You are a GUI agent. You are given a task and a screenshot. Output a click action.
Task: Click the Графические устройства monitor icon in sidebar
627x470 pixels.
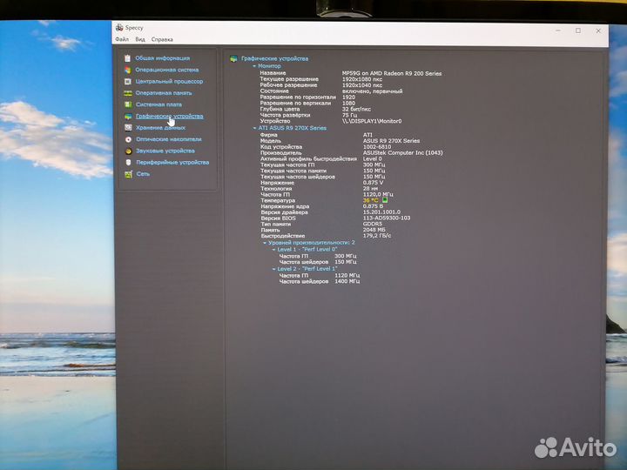[x=128, y=117]
